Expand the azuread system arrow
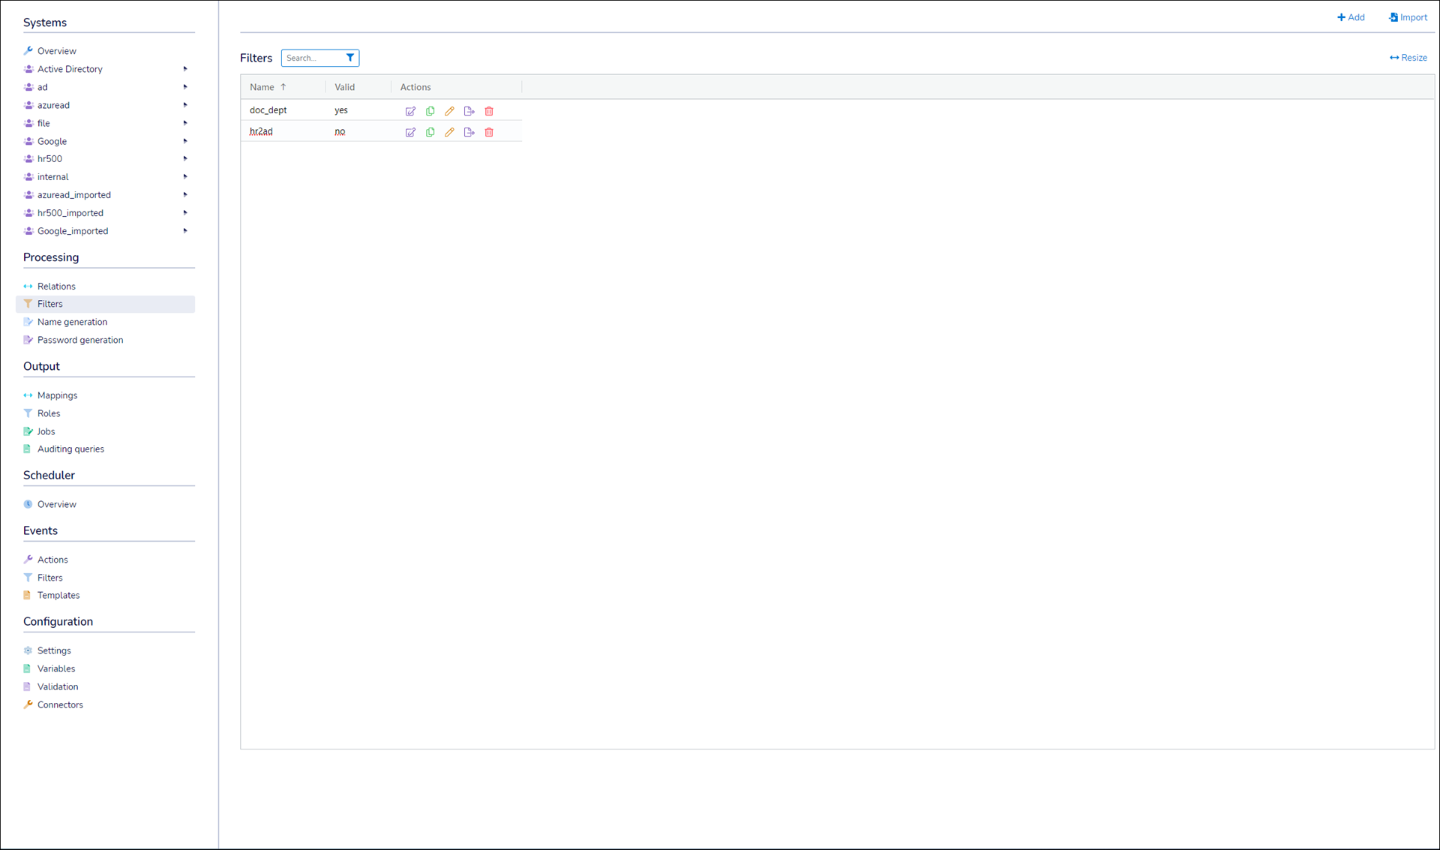The width and height of the screenshot is (1440, 850). tap(185, 105)
